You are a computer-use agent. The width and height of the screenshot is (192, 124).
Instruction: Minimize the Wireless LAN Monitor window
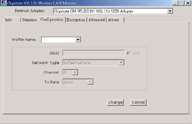point(175,3)
